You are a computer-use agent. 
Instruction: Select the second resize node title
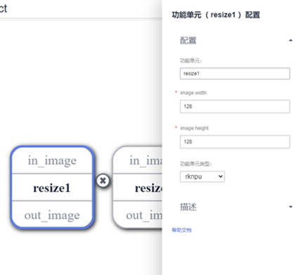click(x=148, y=188)
